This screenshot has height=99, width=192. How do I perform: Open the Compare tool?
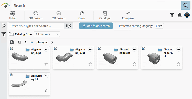click(x=128, y=16)
